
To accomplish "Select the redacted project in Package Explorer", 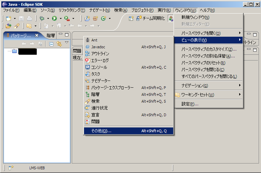I will (x=27, y=52).
